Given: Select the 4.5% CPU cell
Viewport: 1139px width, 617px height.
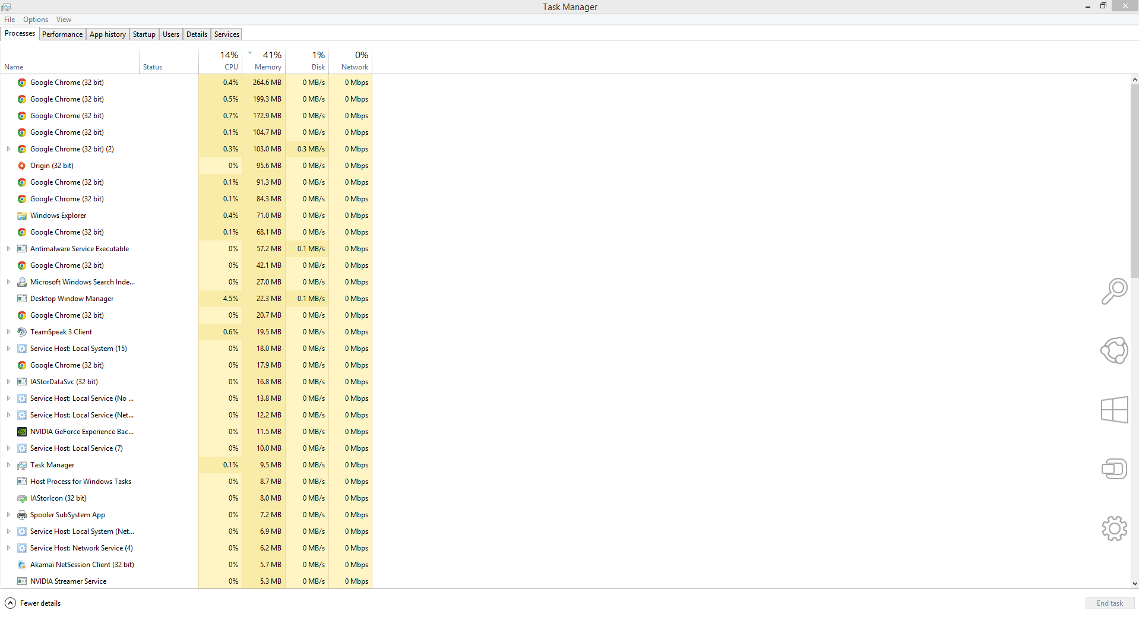Looking at the screenshot, I should pos(220,299).
